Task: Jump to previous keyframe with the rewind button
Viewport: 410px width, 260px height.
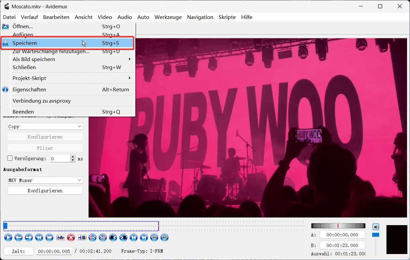Action: [39, 237]
